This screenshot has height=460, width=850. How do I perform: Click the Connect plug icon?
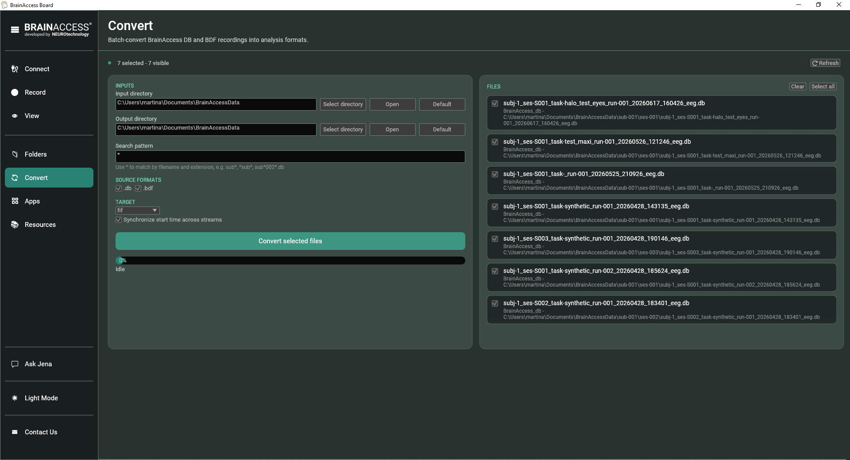click(15, 69)
